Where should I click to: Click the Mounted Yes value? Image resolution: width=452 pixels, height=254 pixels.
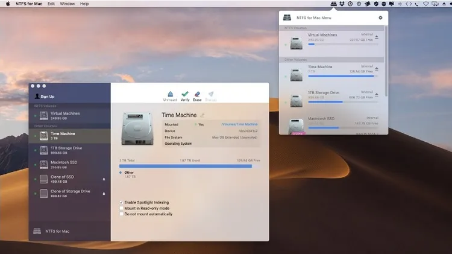(201, 124)
